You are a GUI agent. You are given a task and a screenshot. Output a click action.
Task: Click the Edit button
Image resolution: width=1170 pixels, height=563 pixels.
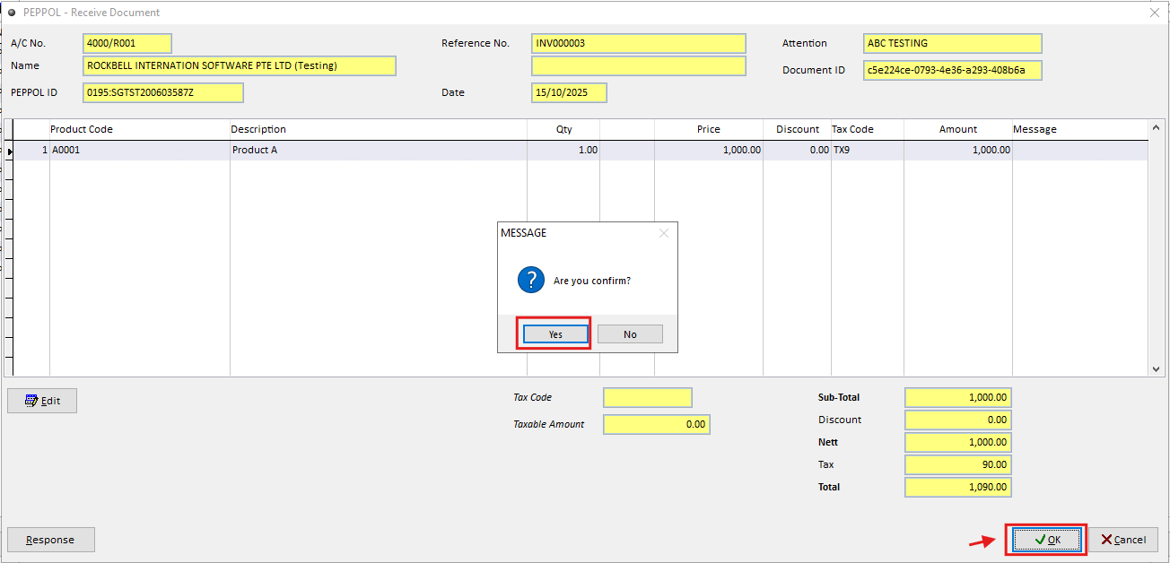42,401
